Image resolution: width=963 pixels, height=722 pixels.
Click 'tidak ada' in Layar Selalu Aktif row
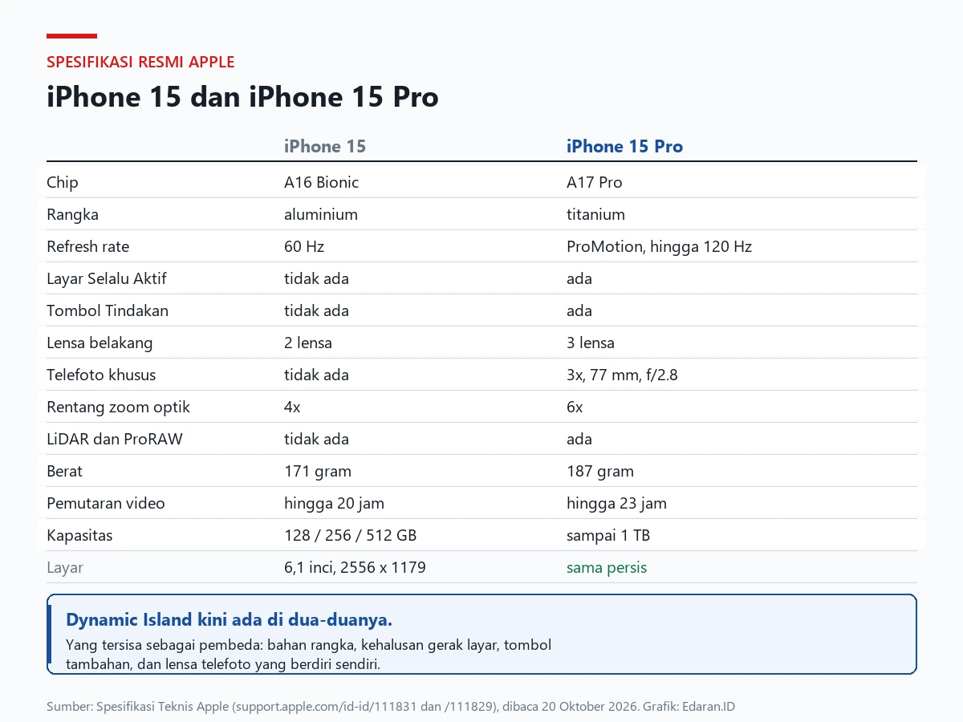[x=316, y=278]
